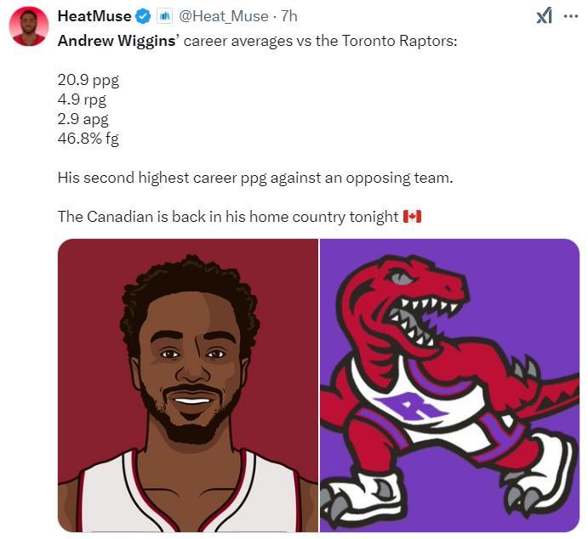
Task: Open the HeatMuse profile avatar
Action: pyautogui.click(x=28, y=27)
